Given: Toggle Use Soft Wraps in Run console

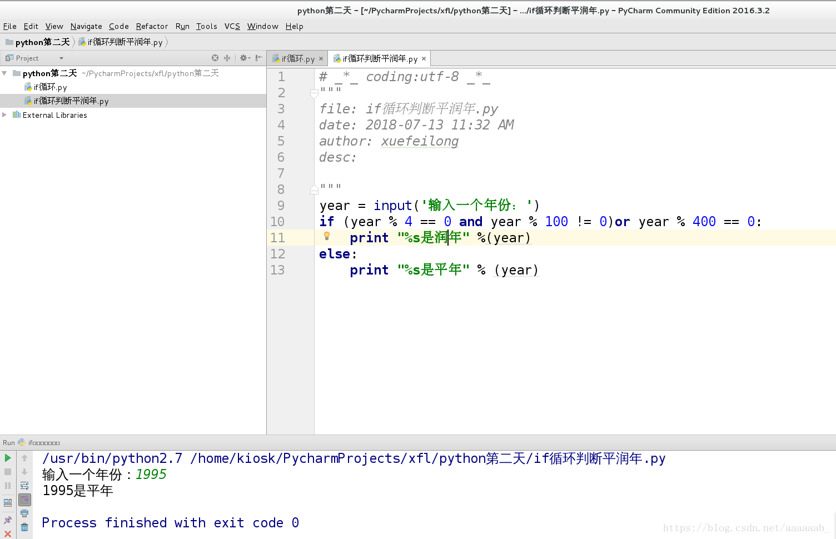Looking at the screenshot, I should pos(24,486).
